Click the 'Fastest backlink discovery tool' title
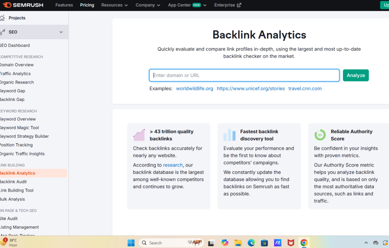Screen dimensions: 389x248 click(x=259, y=135)
